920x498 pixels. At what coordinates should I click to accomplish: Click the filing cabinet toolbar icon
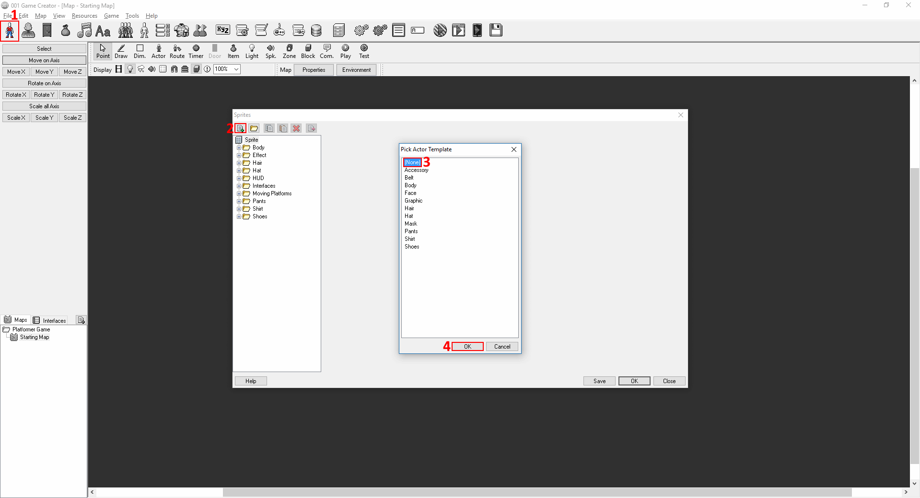(x=339, y=31)
